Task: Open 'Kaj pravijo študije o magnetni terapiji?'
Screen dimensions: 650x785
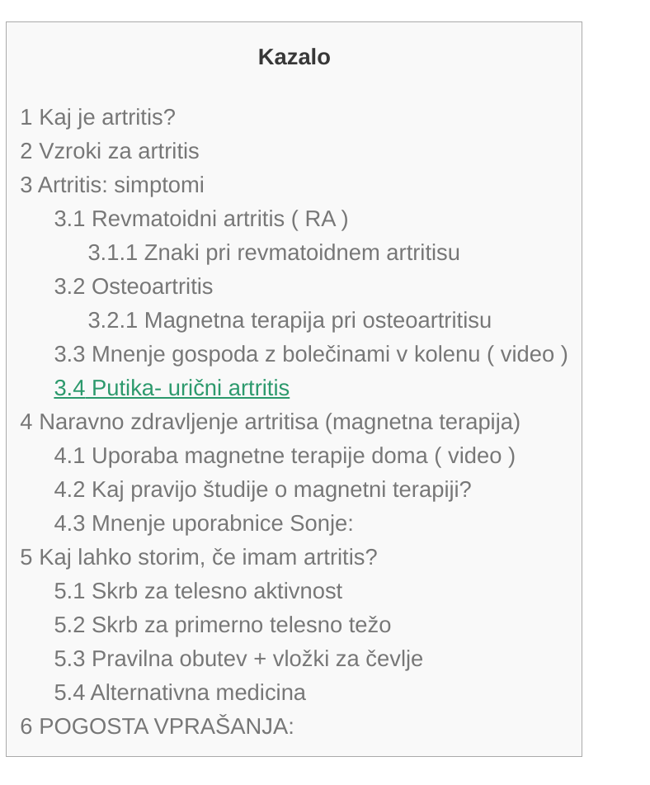Action: [263, 489]
